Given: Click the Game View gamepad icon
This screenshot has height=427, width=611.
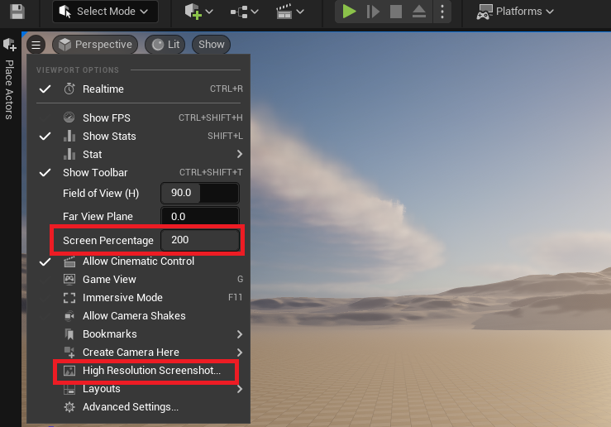Looking at the screenshot, I should click(x=69, y=279).
